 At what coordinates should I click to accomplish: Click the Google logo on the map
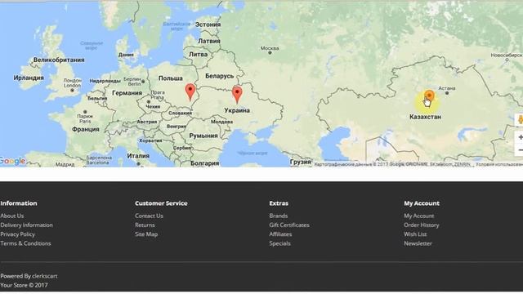coord(12,162)
